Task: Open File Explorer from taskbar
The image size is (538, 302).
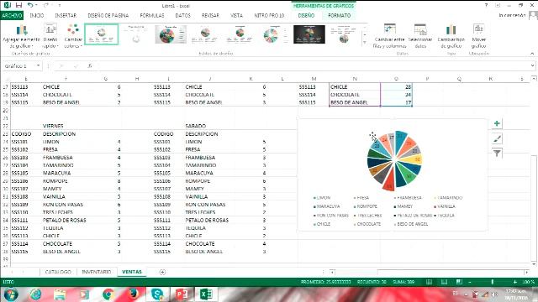Action: point(60,294)
